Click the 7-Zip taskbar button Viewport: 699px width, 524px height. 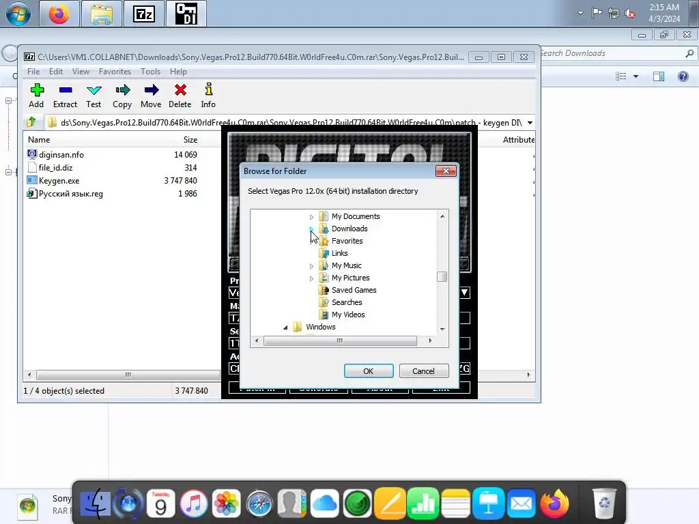click(x=144, y=14)
